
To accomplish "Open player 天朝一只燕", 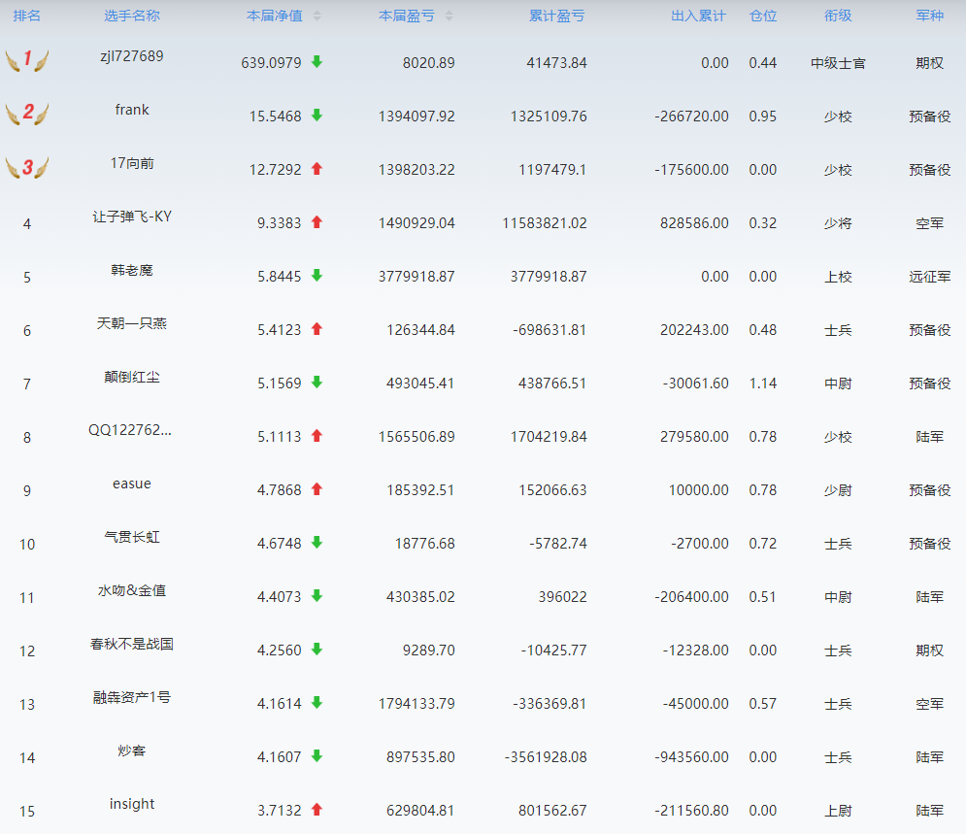I will tap(132, 323).
